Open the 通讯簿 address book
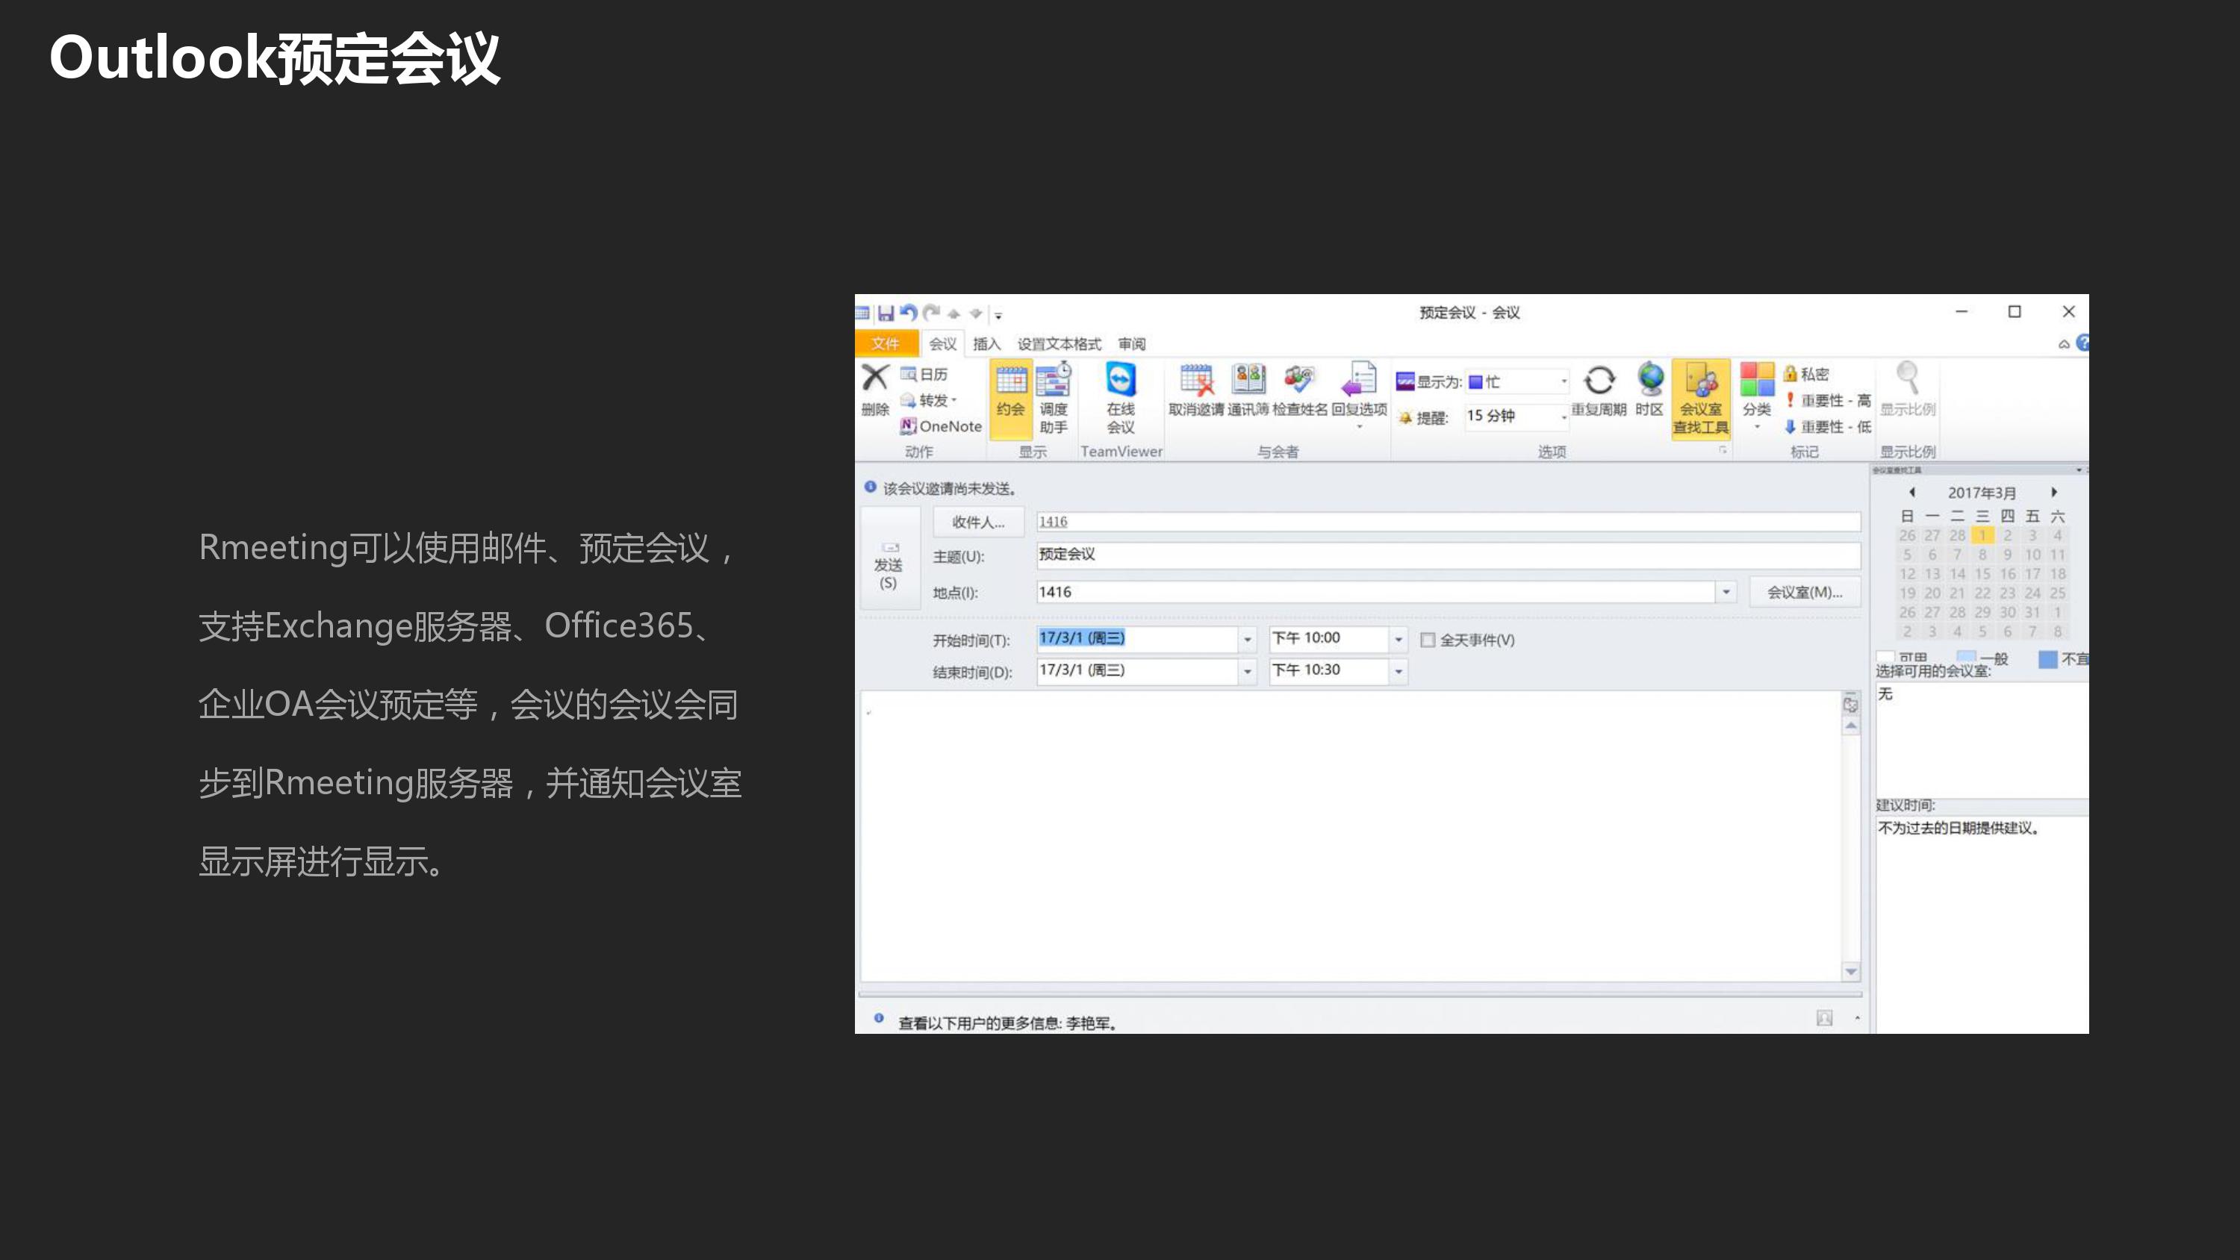Image resolution: width=2240 pixels, height=1260 pixels. tap(1248, 390)
